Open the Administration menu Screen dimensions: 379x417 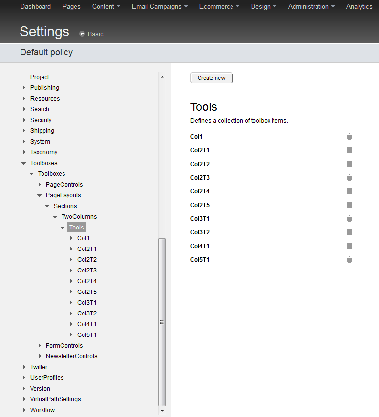[311, 7]
